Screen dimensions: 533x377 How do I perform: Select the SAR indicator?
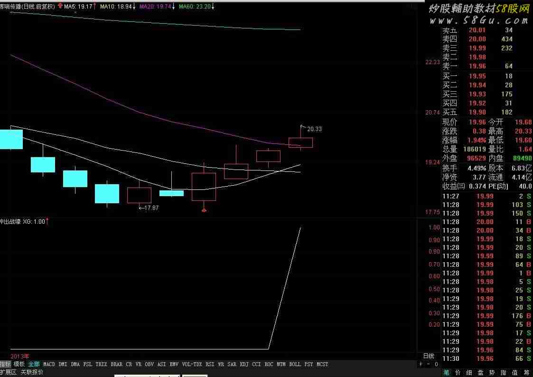(x=232, y=364)
